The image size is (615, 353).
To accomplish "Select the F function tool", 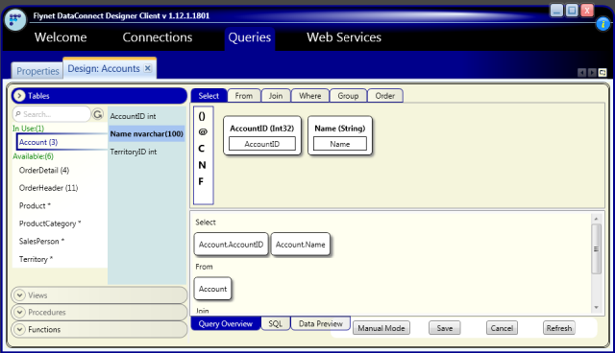I will pos(201,181).
